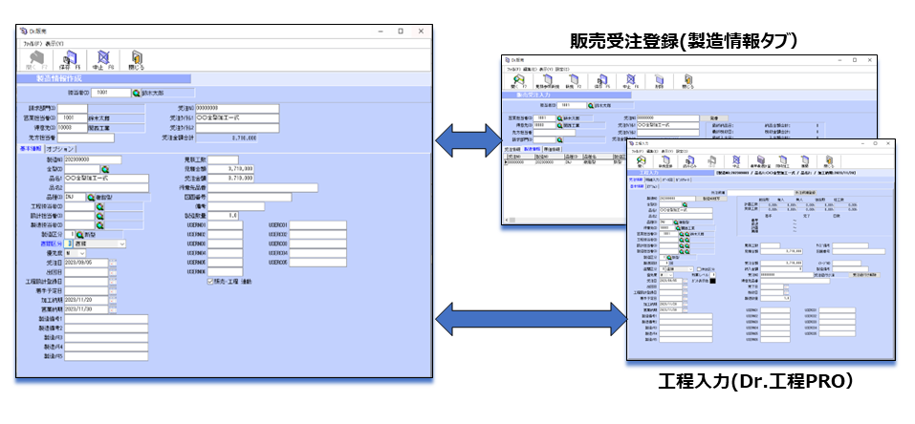Click lookup icon beside 得意先CD in 販売受注入力
This screenshot has height=424, width=915.
(559, 125)
